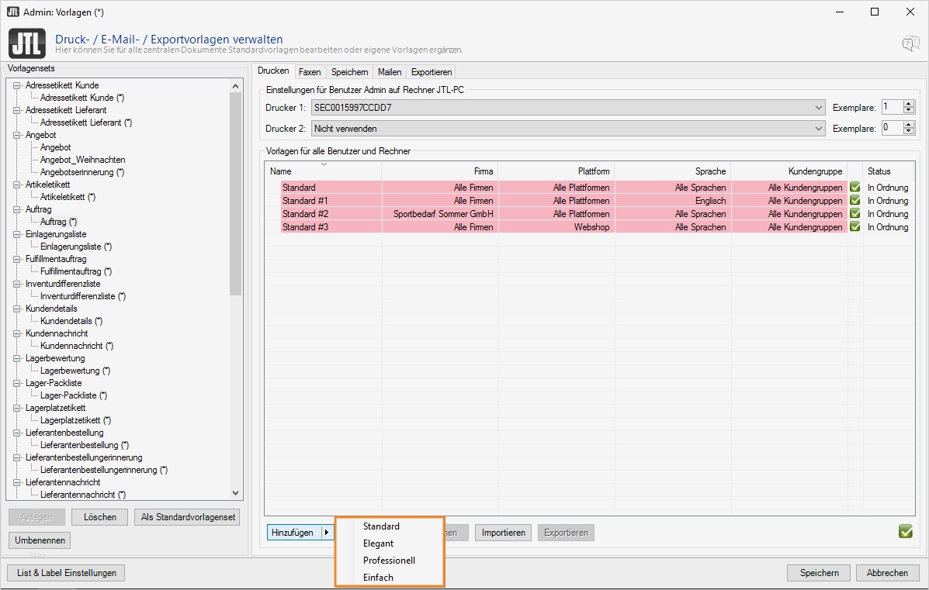929x590 pixels.
Task: Click the JTL logo icon in header
Action: click(26, 43)
